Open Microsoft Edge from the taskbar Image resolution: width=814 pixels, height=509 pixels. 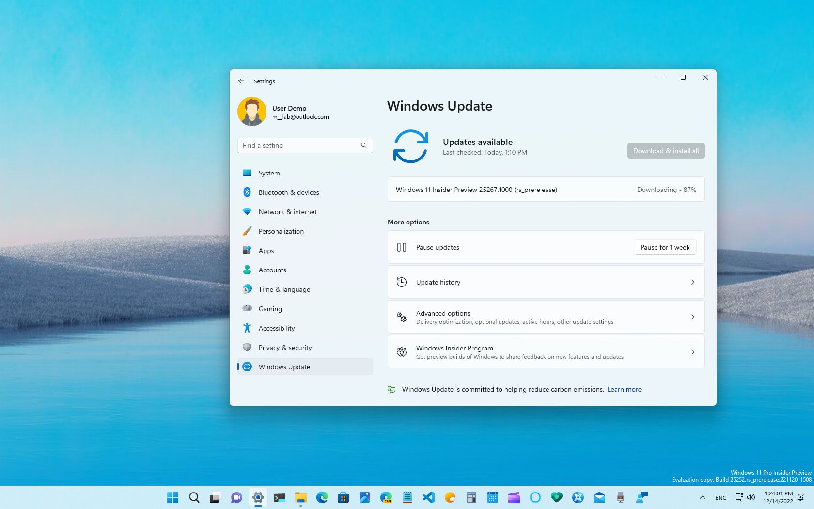(321, 497)
